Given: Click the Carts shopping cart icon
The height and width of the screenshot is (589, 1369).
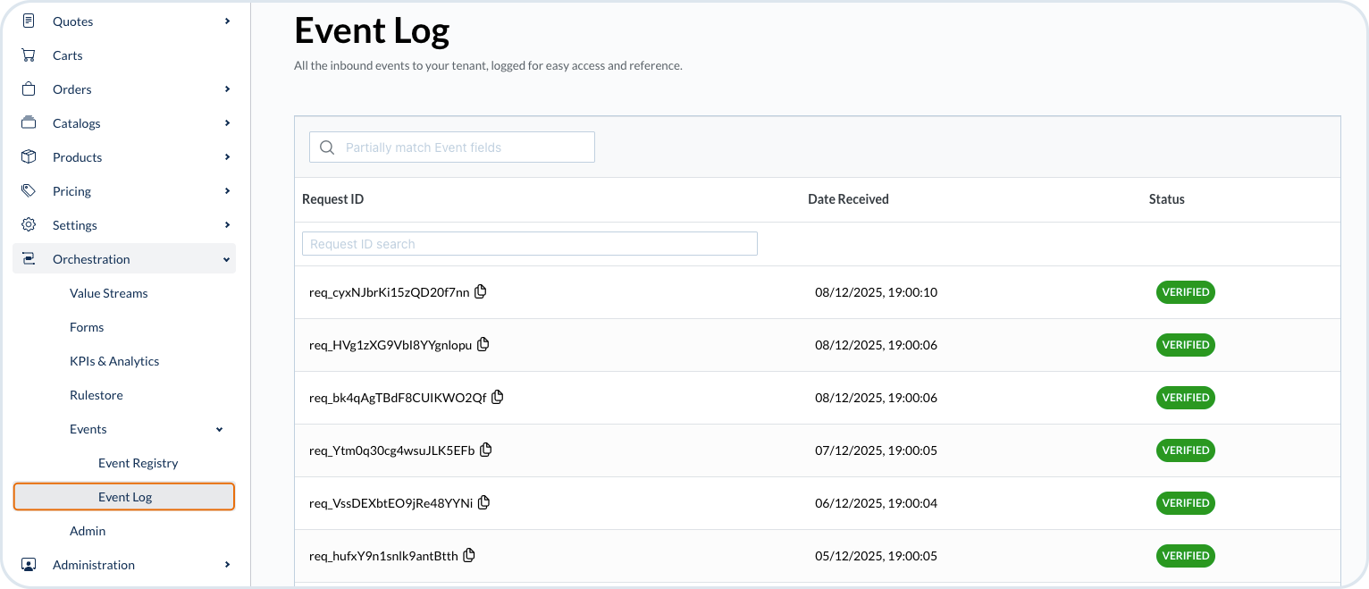Looking at the screenshot, I should [x=29, y=55].
